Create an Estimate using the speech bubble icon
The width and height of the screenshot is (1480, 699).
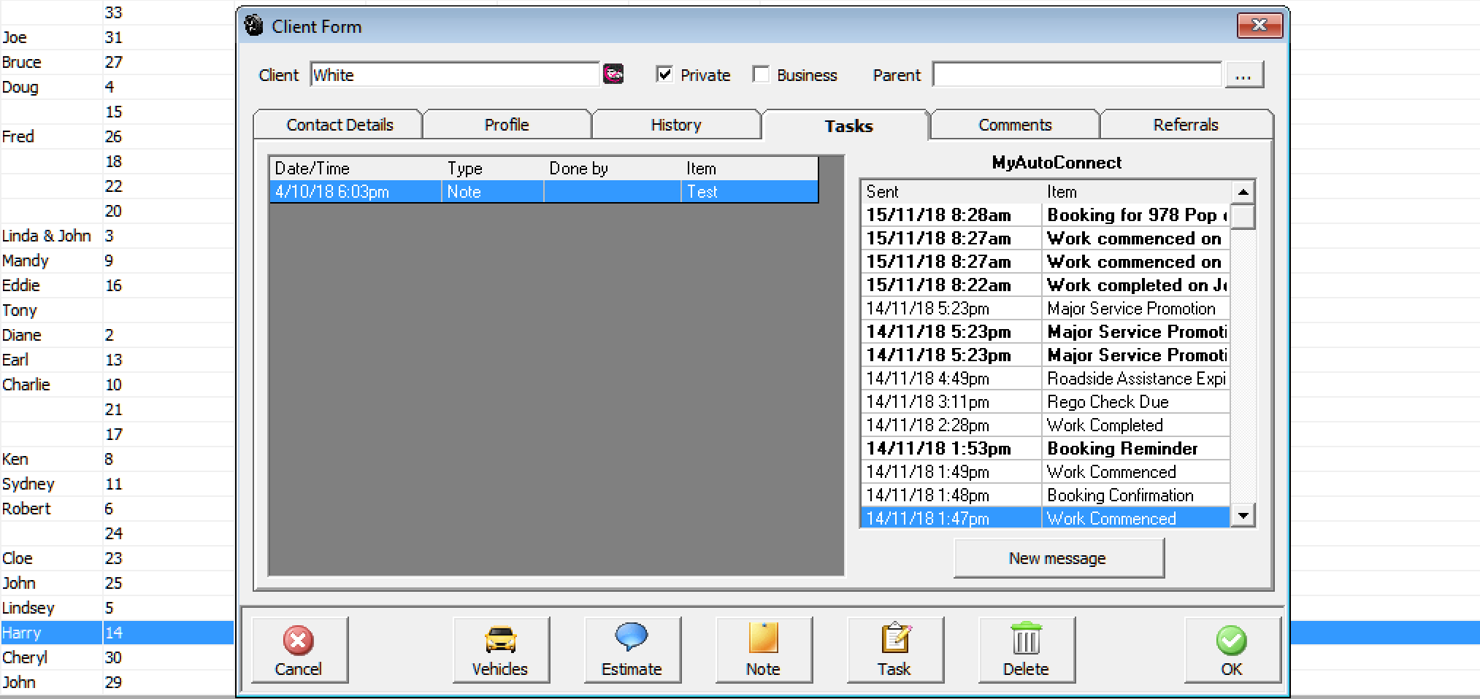632,650
